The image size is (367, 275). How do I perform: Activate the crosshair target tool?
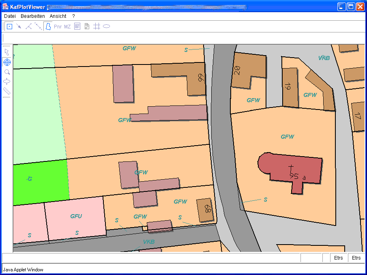[x=7, y=62]
